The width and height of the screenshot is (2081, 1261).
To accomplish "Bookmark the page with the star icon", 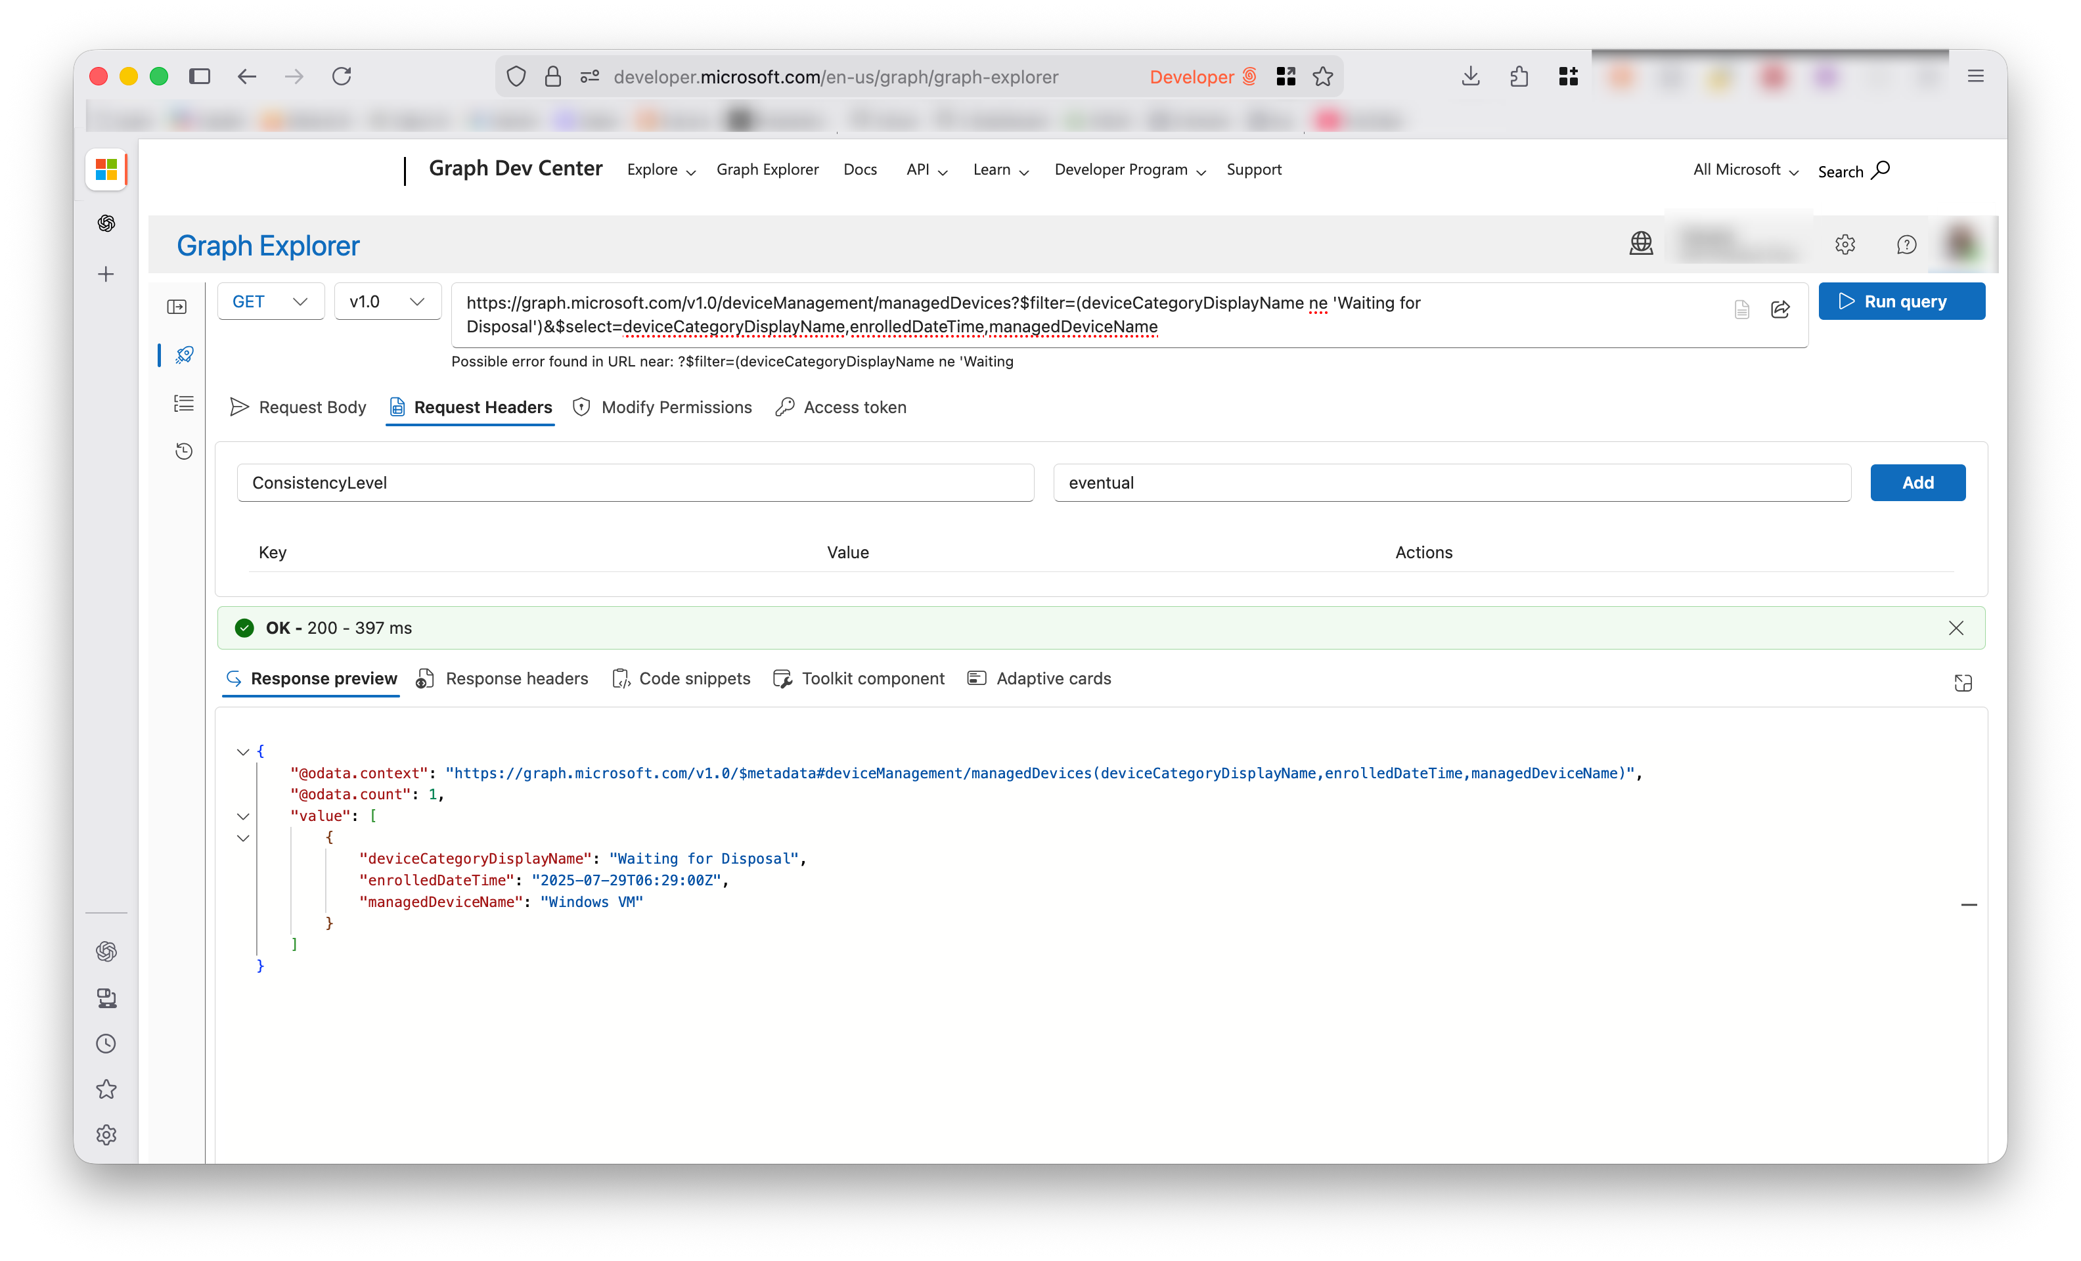I will 1322,77.
